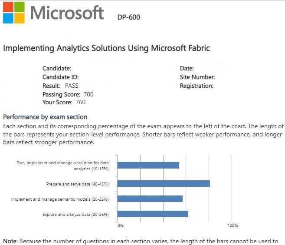The height and width of the screenshot is (245, 285).
Task: Click the Candidate ID label
Action: coord(61,77)
